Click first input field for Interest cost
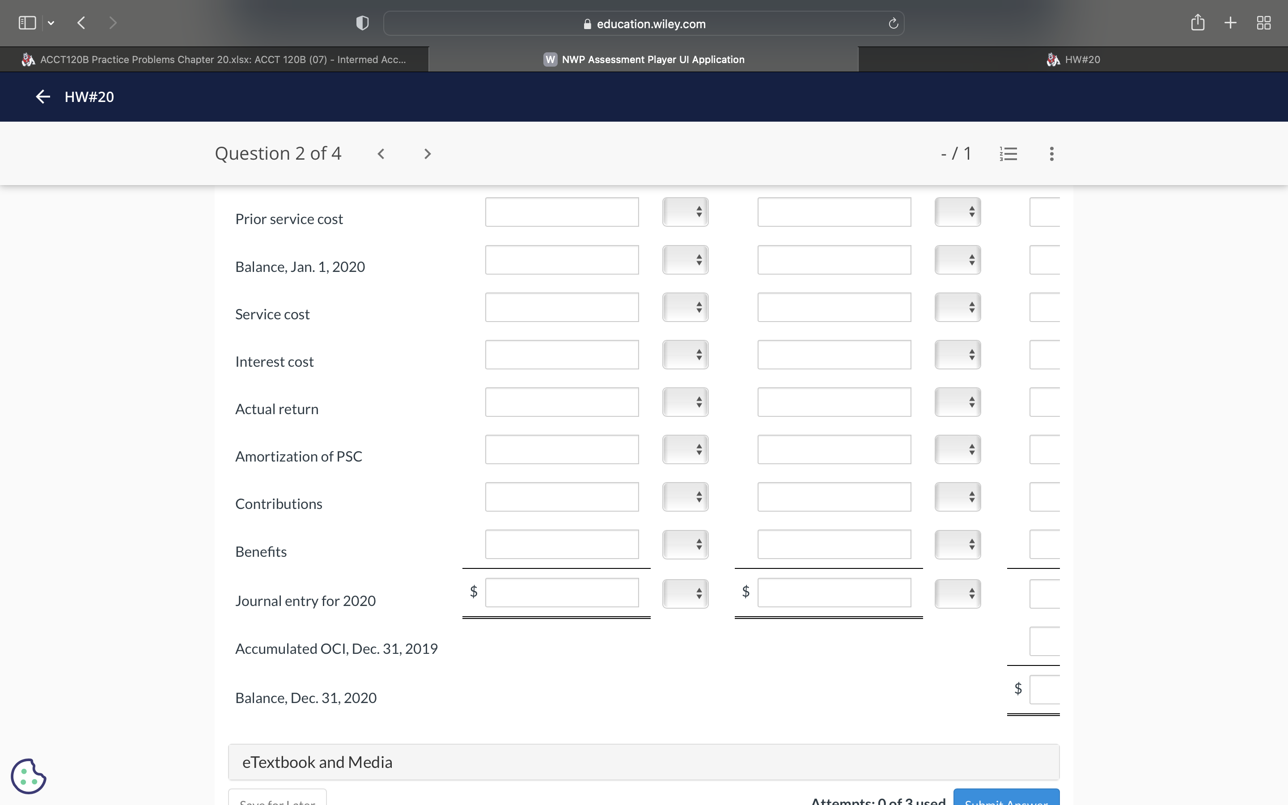The height and width of the screenshot is (805, 1288). coord(562,355)
